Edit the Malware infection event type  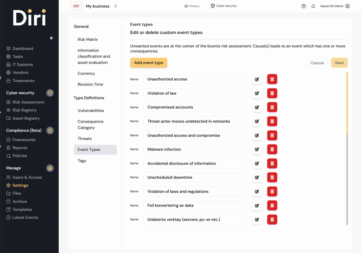pyautogui.click(x=257, y=149)
